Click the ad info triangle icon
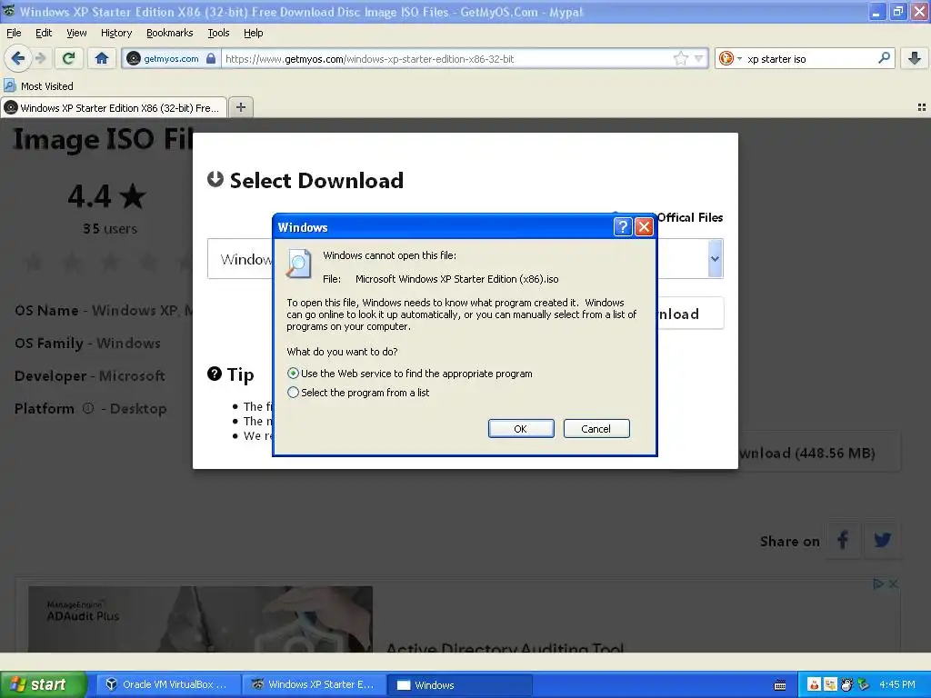The image size is (931, 698). [878, 584]
